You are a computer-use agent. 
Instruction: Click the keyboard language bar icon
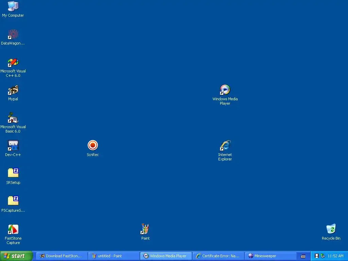click(303, 256)
